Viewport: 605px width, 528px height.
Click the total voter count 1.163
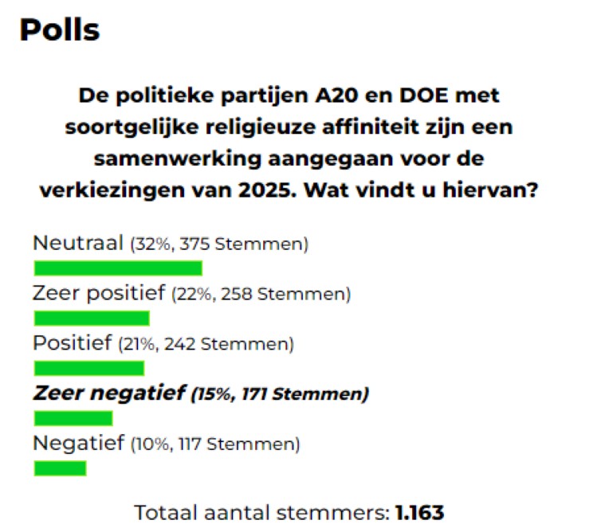click(x=419, y=512)
